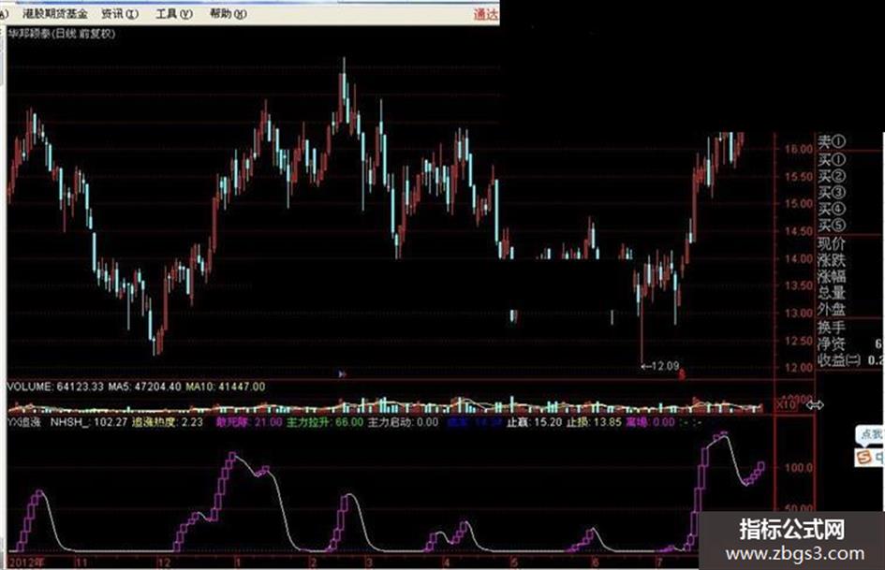
Task: Click the 16.00 price axis label
Action: (x=798, y=149)
